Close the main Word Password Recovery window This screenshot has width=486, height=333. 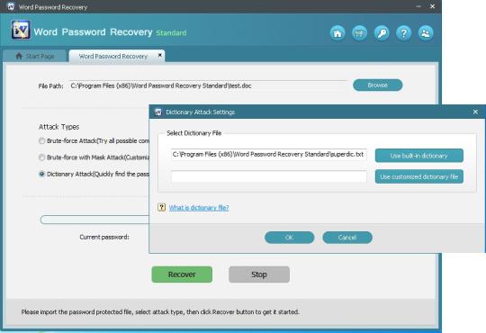pyautogui.click(x=432, y=6)
